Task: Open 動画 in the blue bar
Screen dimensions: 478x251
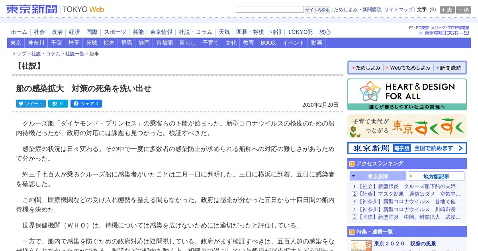Action: tap(317, 43)
